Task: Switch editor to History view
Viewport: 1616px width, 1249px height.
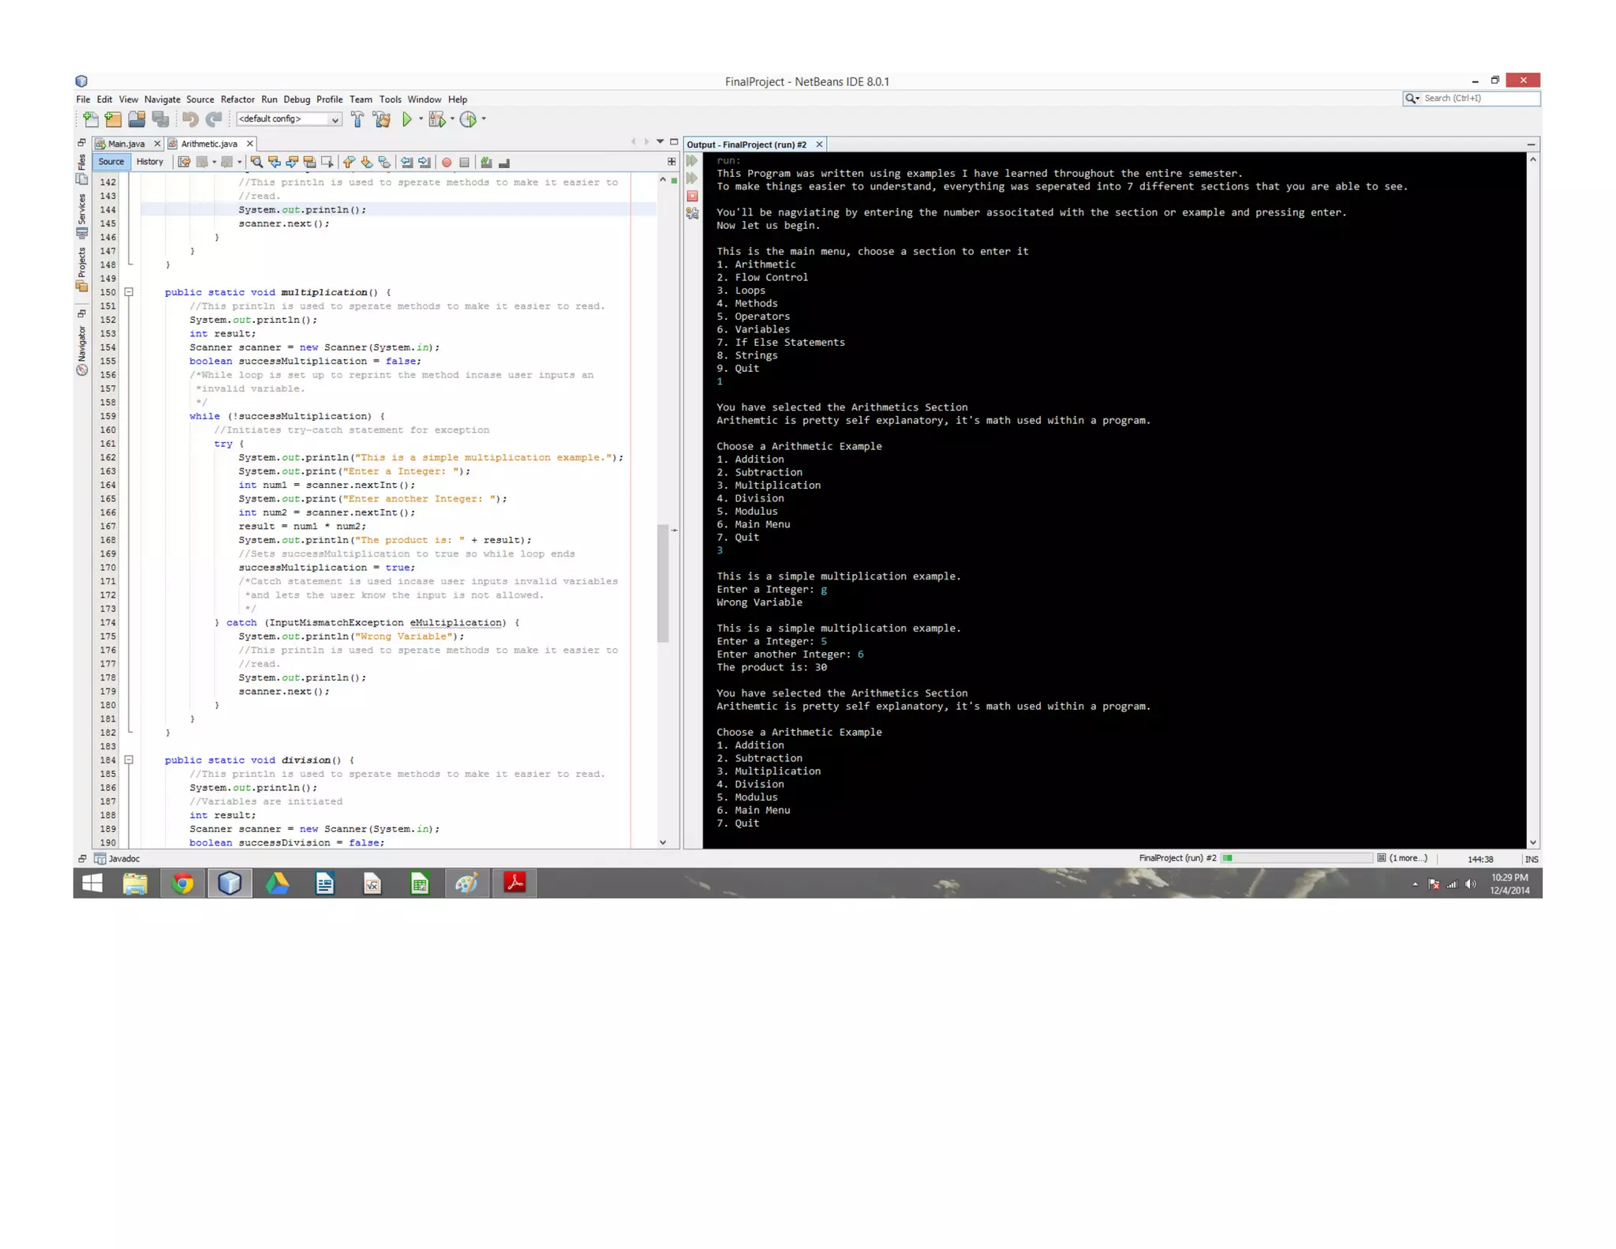Action: tap(150, 162)
